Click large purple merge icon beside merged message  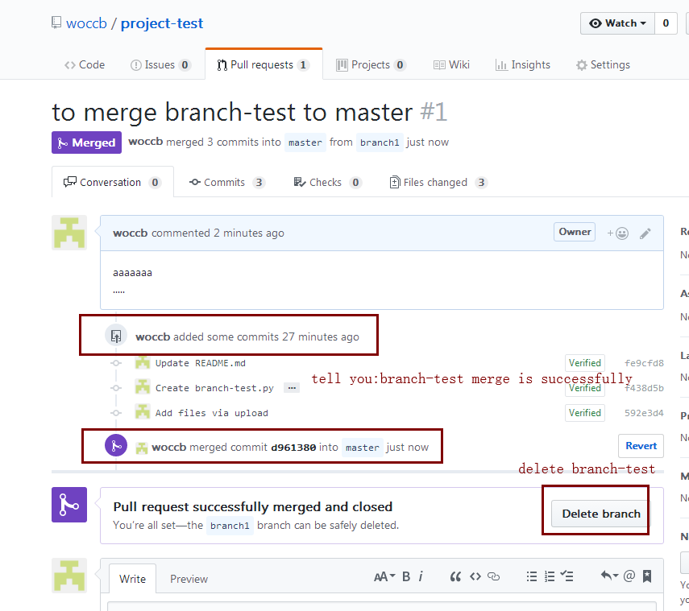click(69, 505)
